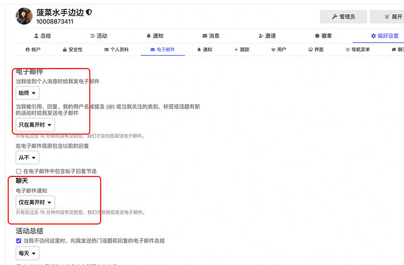Uncheck the activity summary email checkbox
Screen dimensions: 404x265
[x=19, y=240]
